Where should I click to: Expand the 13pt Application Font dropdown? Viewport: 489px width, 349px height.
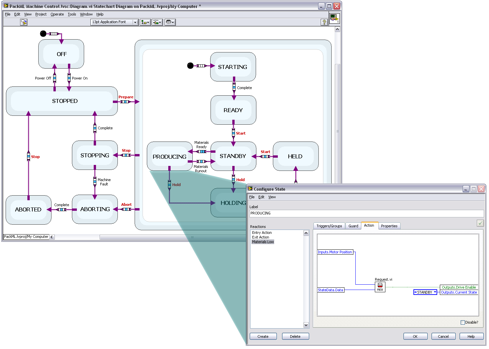click(x=135, y=22)
